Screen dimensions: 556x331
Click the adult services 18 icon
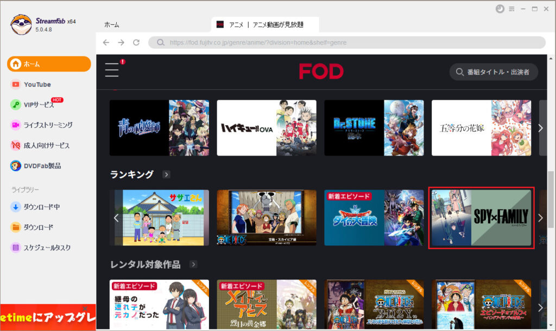tap(16, 145)
